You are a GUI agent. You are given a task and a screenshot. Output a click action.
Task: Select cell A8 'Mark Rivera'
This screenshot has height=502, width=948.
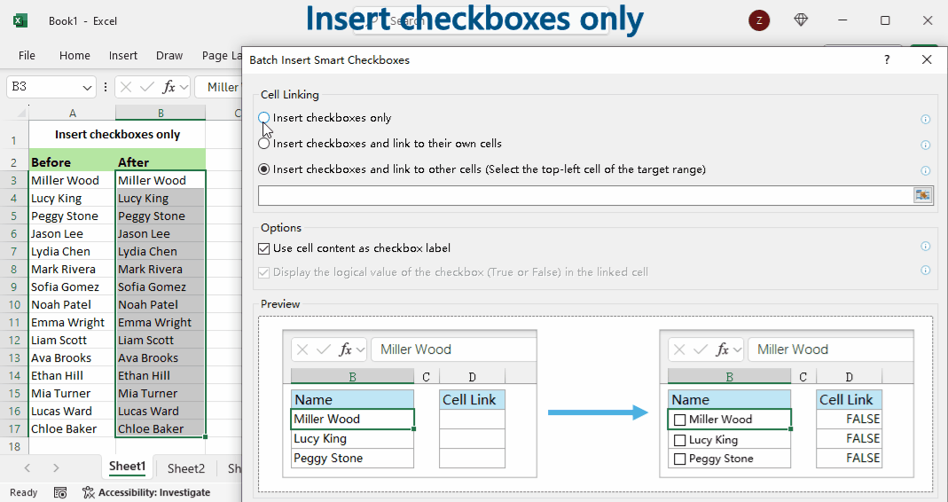[72, 269]
